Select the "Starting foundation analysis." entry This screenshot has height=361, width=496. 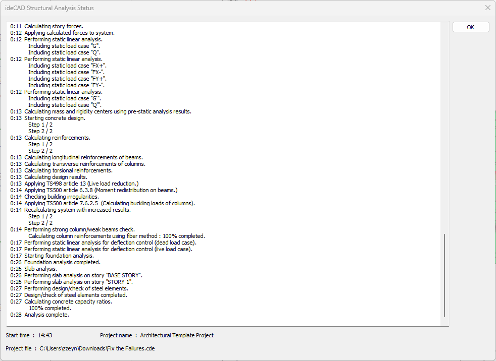click(59, 256)
